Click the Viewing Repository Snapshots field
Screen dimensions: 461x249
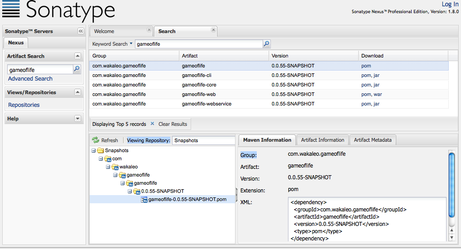203,140
